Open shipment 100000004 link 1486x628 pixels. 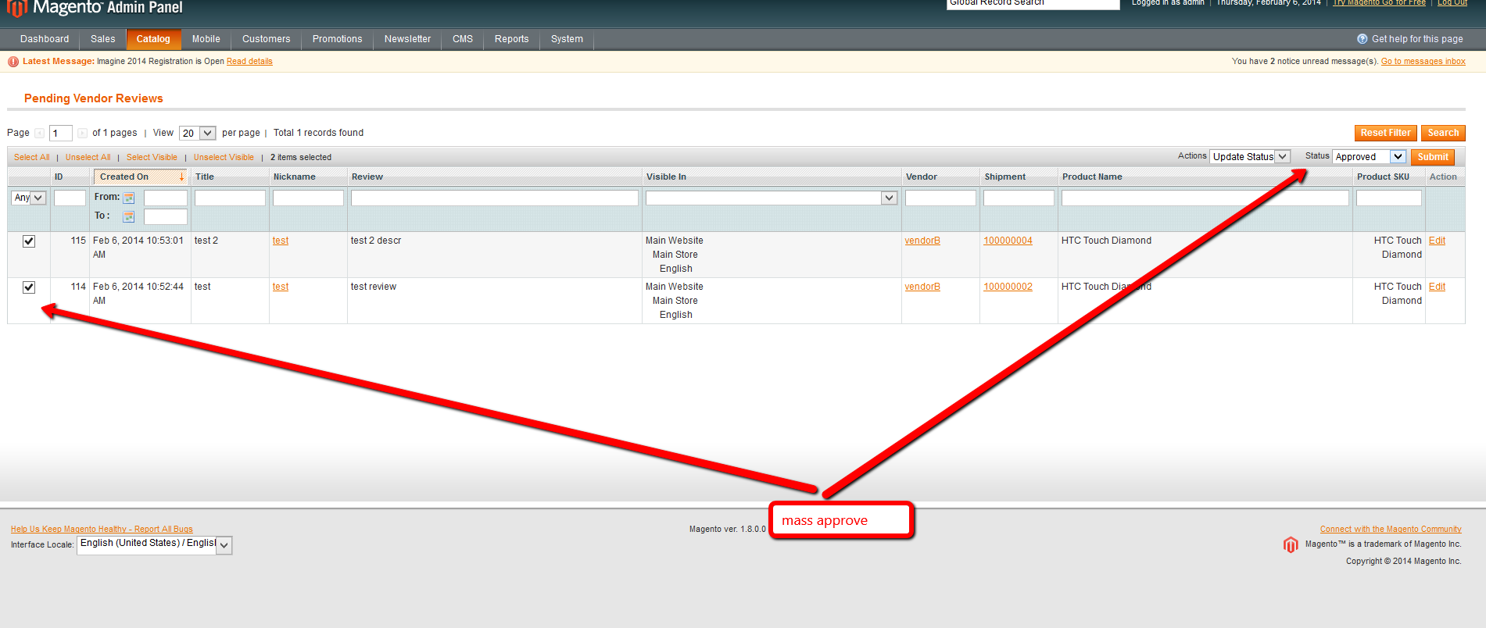pyautogui.click(x=1008, y=241)
